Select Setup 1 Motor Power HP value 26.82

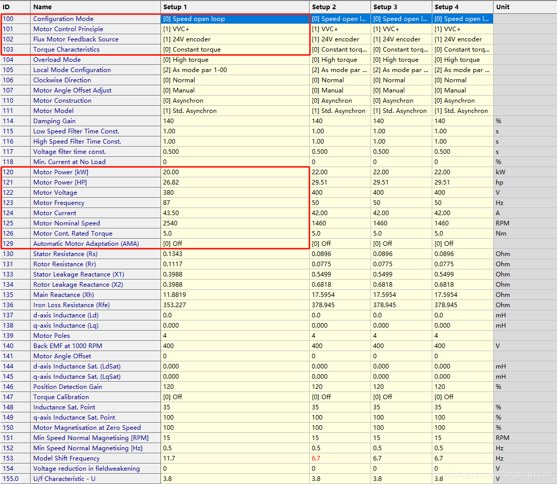point(235,182)
